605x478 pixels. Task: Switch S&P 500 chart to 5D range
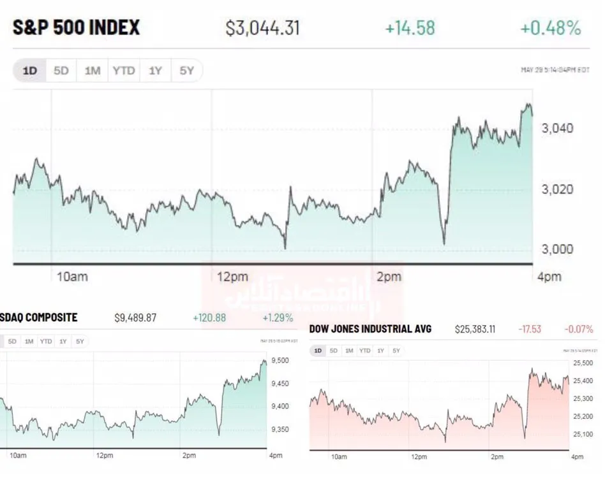(x=61, y=71)
